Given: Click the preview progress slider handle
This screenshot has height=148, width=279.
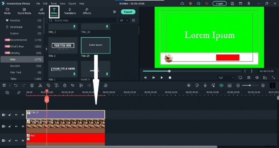Looking at the screenshot, I should 169,71.
